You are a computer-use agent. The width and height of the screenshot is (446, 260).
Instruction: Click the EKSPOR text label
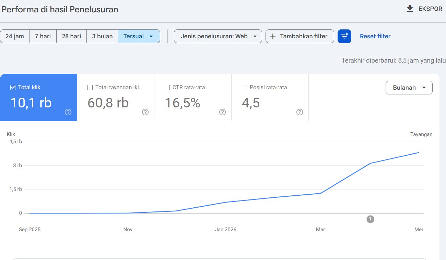pyautogui.click(x=430, y=9)
